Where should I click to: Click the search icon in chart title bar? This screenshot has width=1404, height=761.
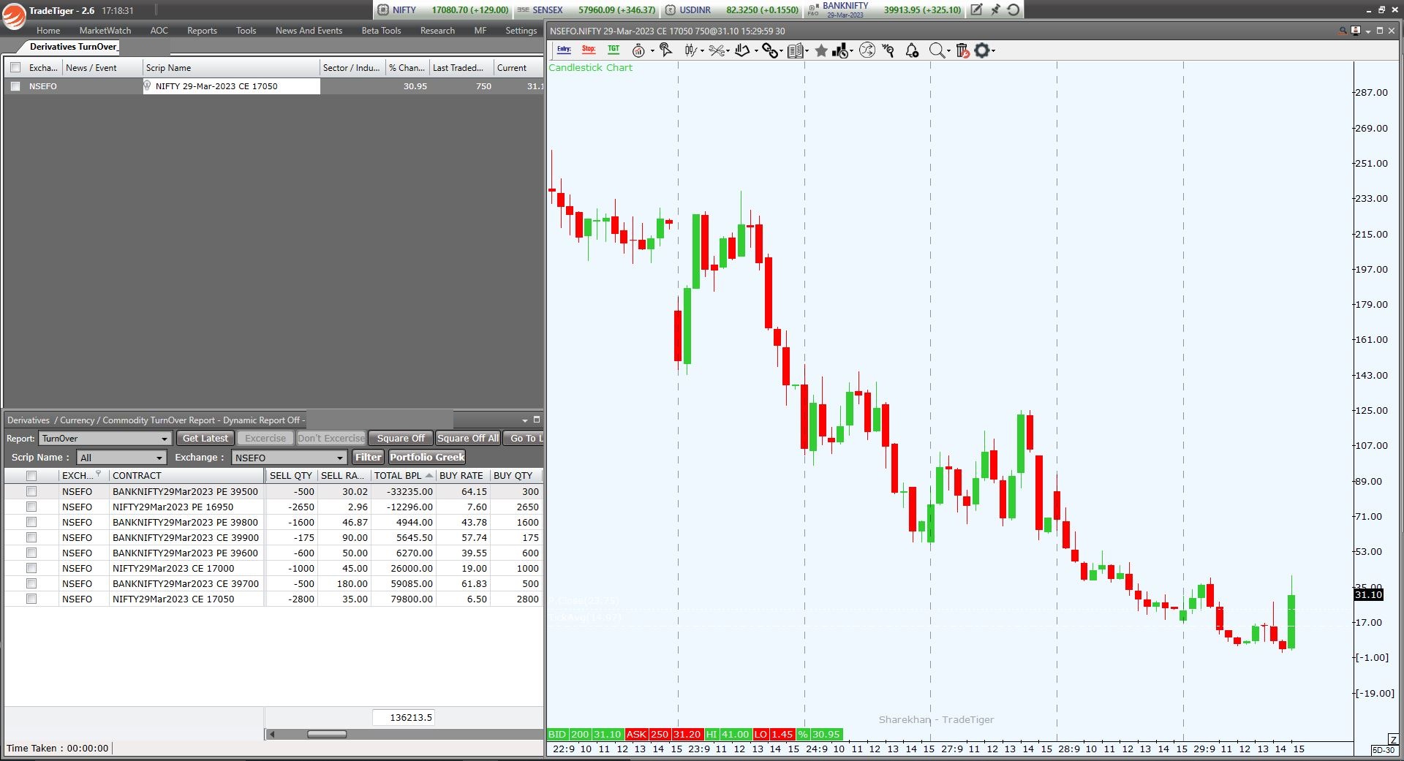(1343, 31)
